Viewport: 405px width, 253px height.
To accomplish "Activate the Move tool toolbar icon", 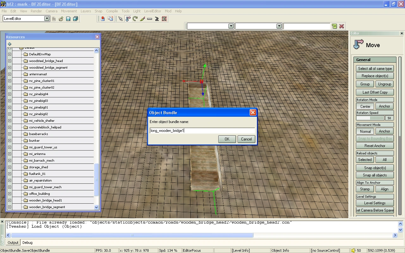I will tap(128, 19).
